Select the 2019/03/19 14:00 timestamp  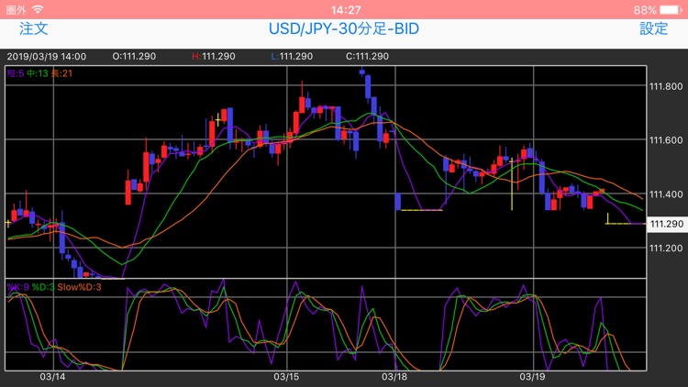pos(47,56)
